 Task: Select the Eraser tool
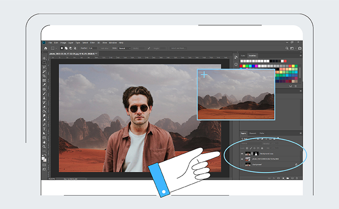(44, 107)
